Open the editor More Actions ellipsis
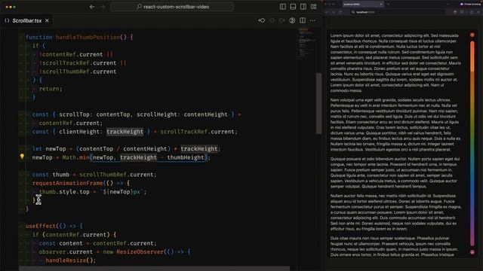The image size is (483, 271). coord(312,20)
